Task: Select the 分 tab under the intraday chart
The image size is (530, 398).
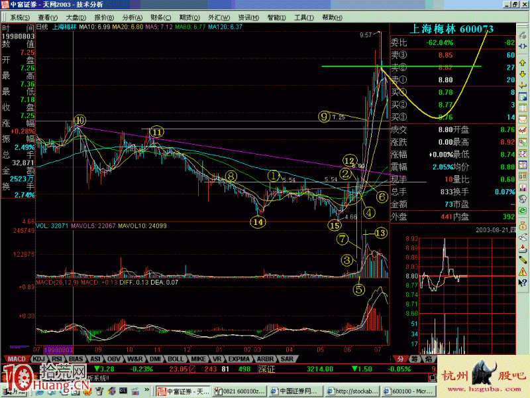Action: (400, 359)
